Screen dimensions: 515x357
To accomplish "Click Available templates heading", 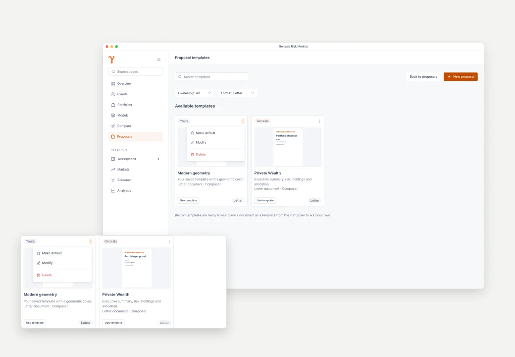I will pyautogui.click(x=195, y=106).
